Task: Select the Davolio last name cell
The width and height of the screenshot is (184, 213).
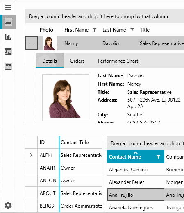Action: pos(111,43)
